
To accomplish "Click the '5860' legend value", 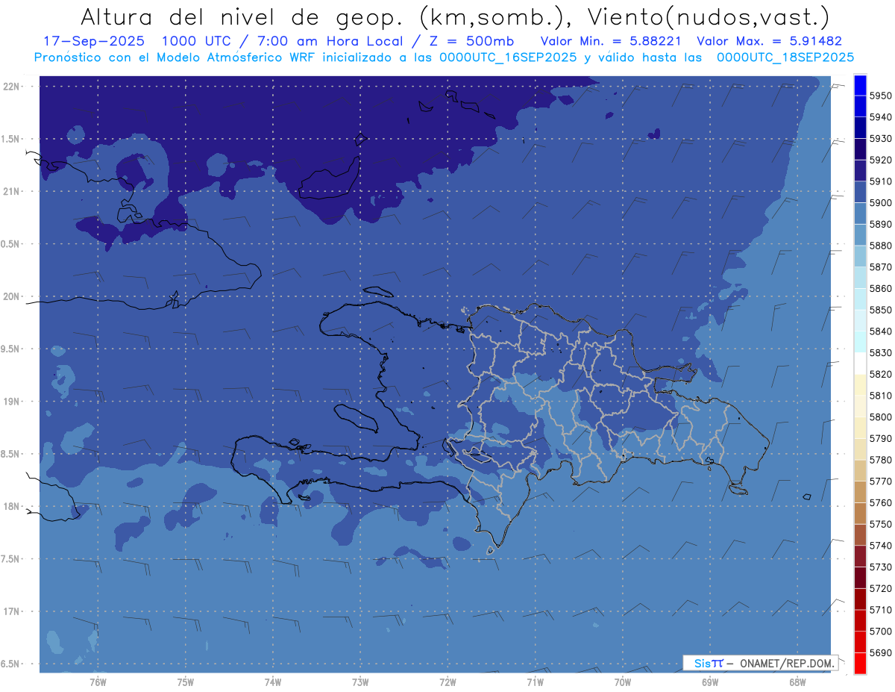I will click(880, 288).
